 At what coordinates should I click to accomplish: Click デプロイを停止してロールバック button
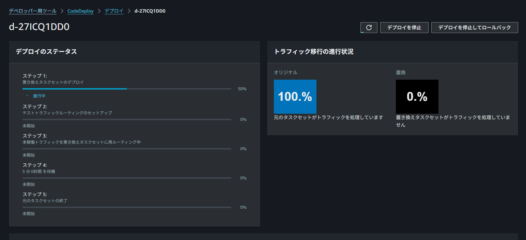(x=475, y=28)
